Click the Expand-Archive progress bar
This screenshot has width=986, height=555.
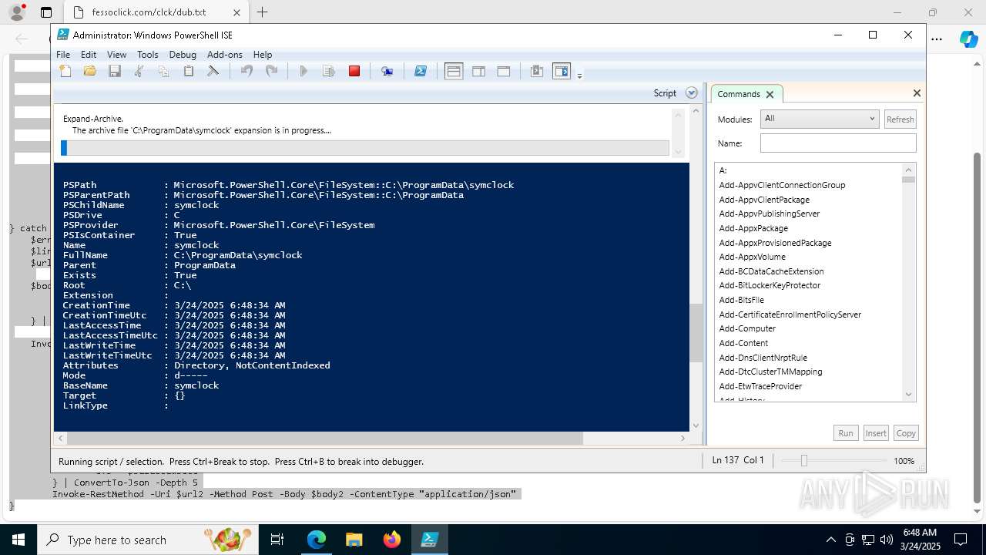pyautogui.click(x=365, y=148)
